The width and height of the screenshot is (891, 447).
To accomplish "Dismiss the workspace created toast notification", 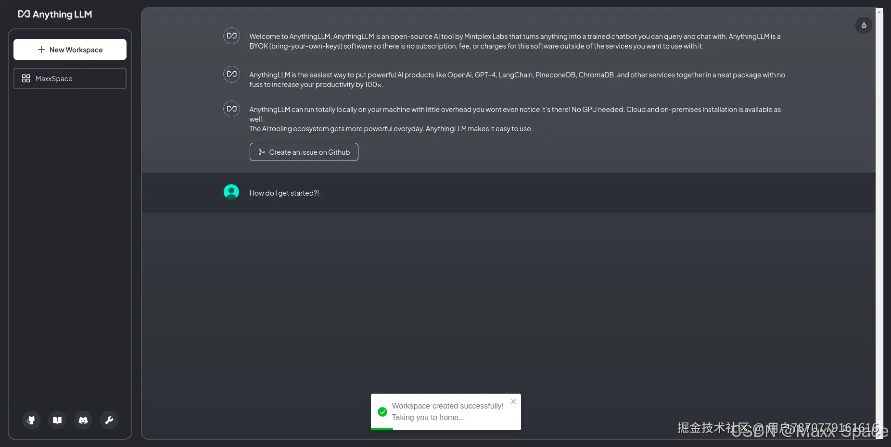I will tap(513, 401).
